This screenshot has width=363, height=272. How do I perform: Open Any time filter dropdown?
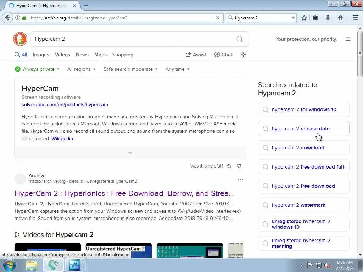(x=178, y=69)
